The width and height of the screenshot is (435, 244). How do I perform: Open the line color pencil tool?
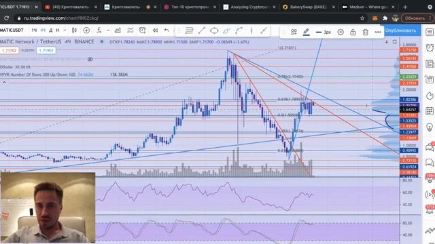(x=306, y=32)
